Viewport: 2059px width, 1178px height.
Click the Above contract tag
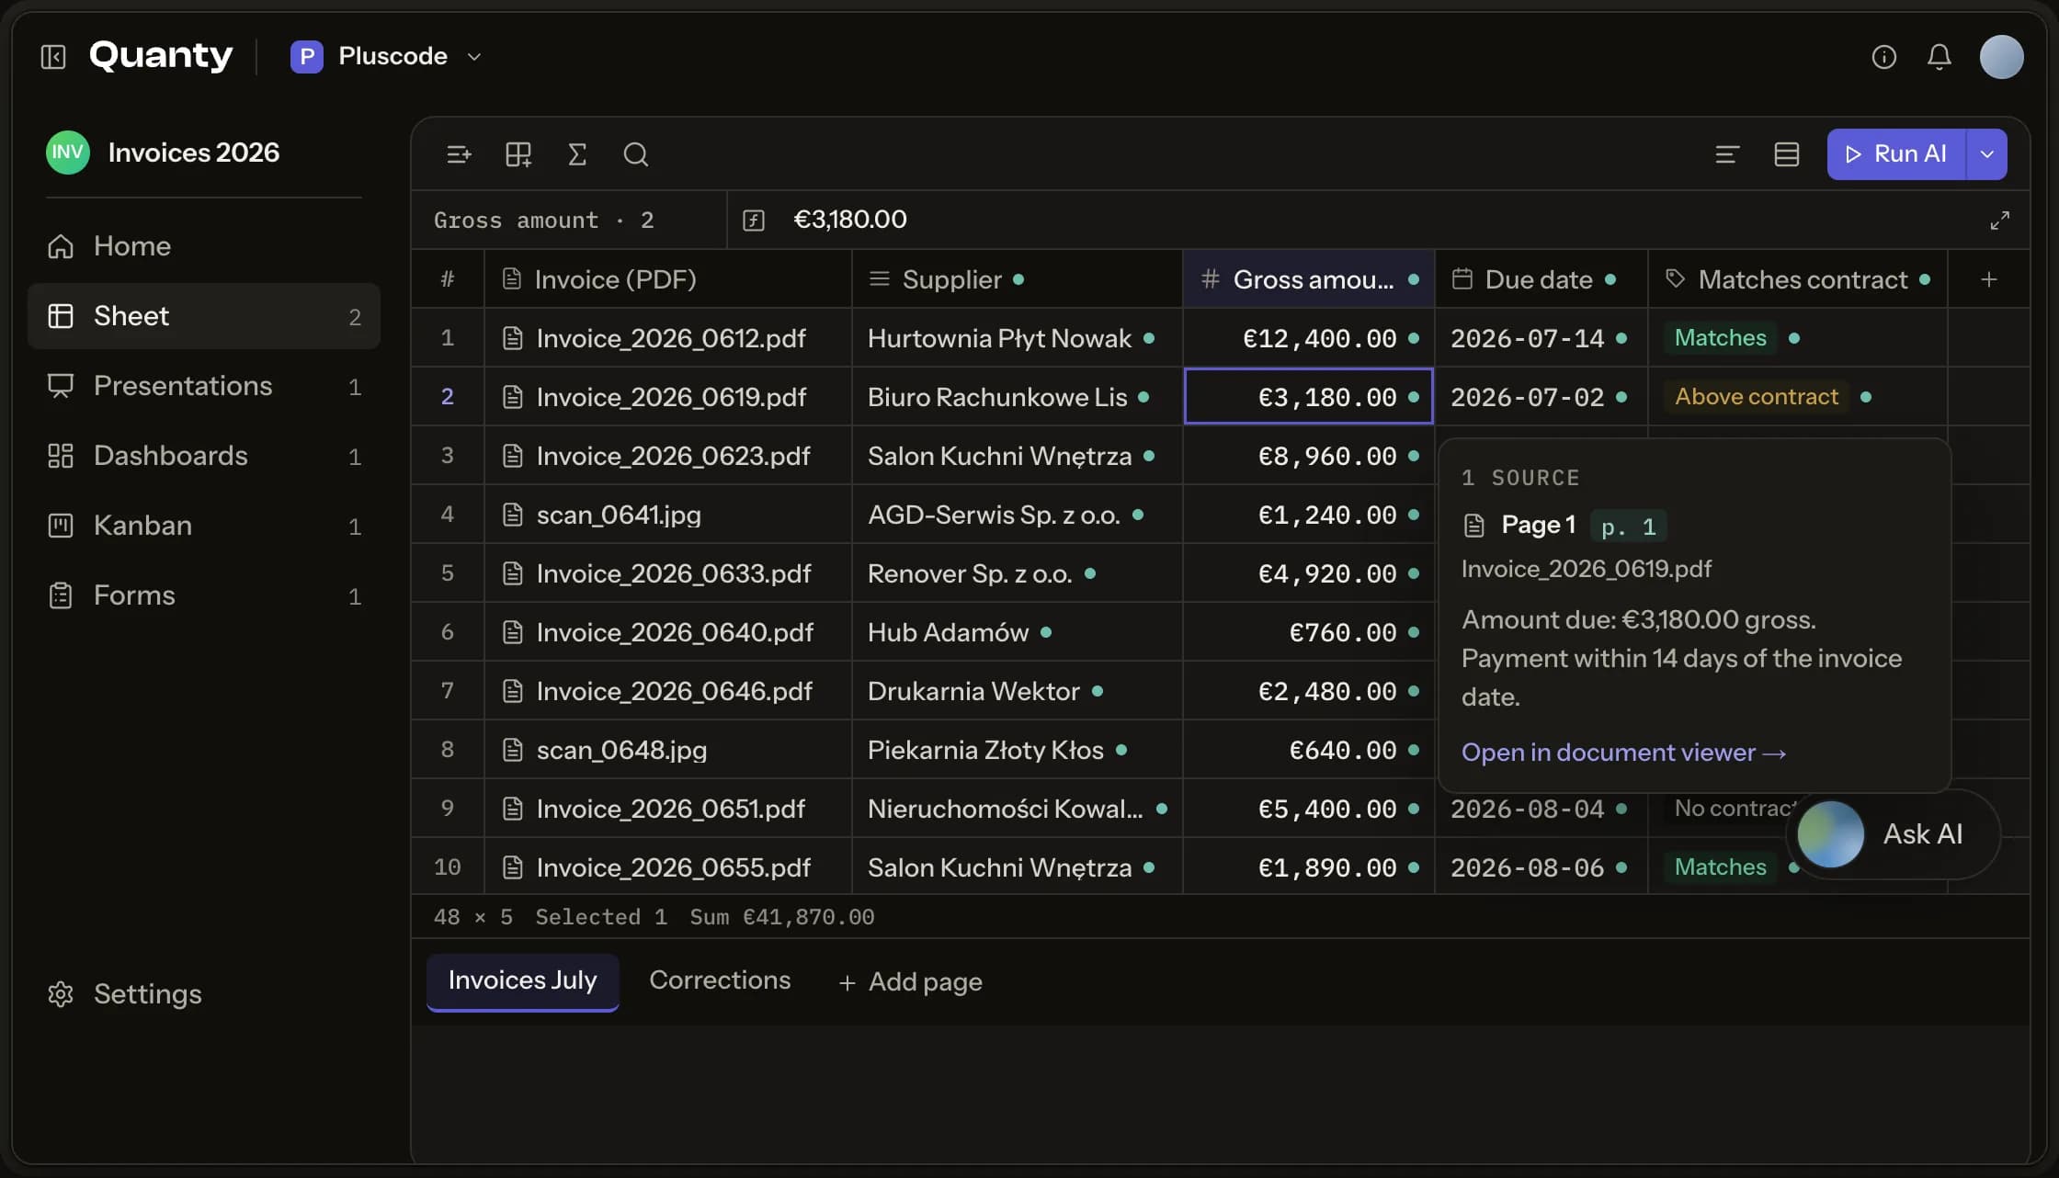pos(1756,397)
